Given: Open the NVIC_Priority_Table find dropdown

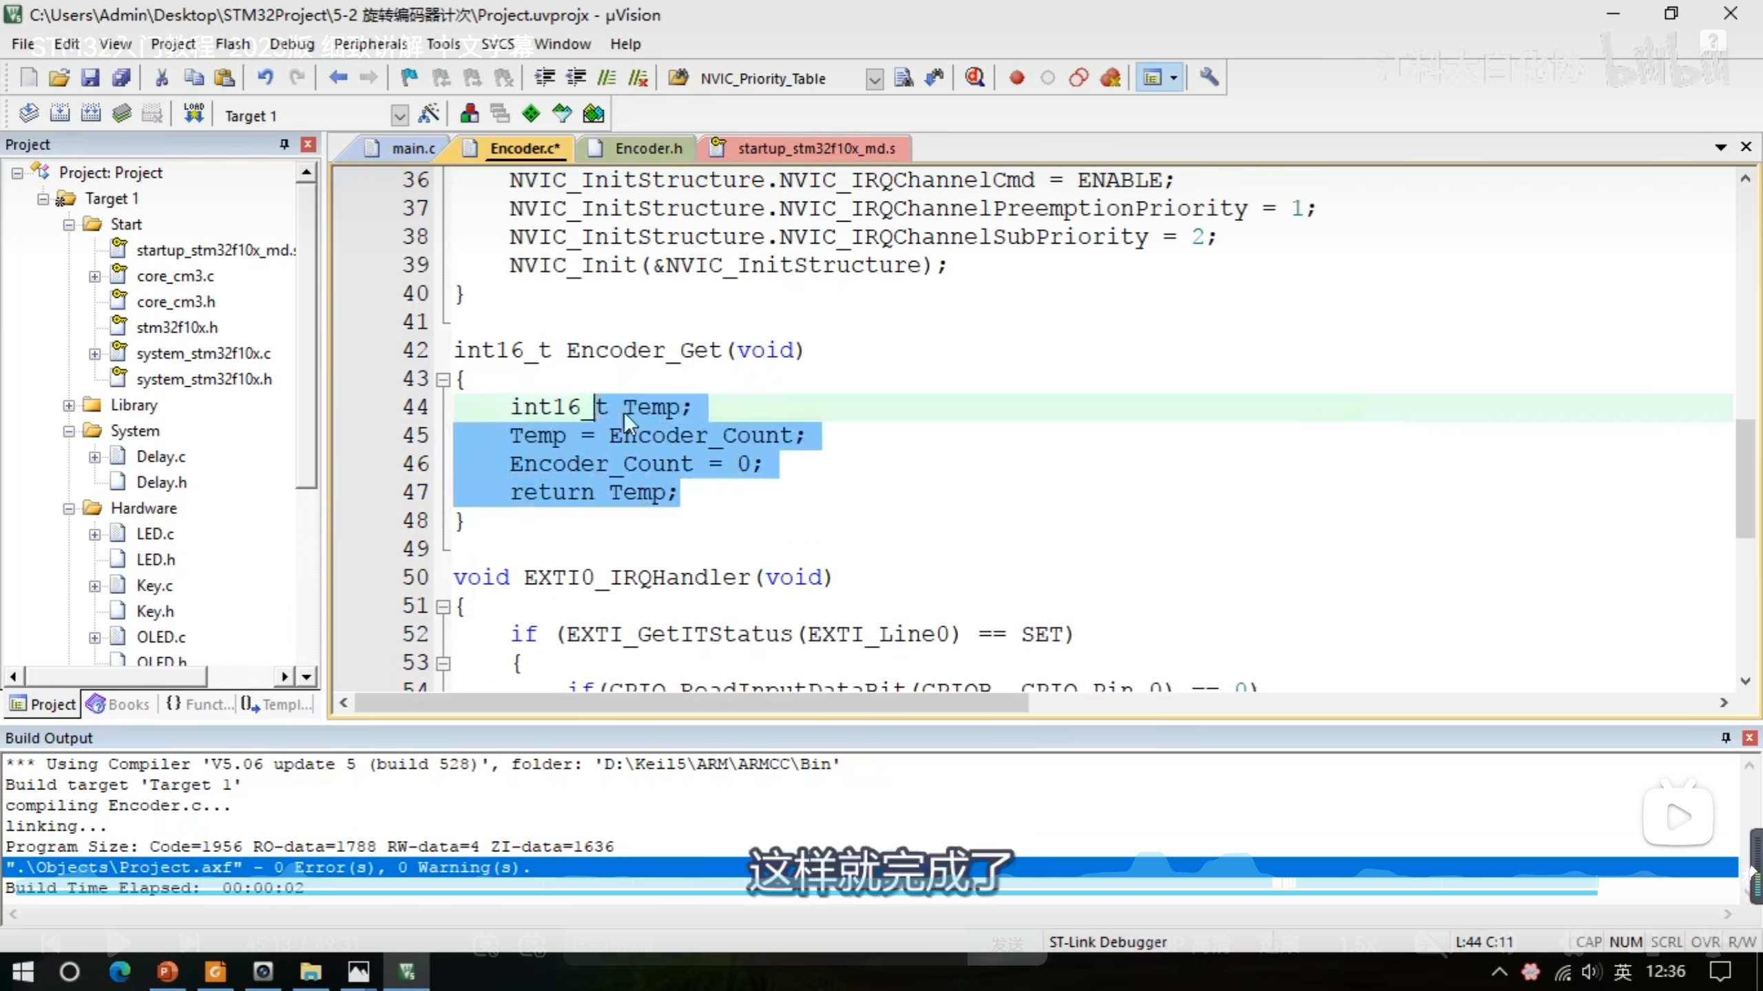Looking at the screenshot, I should (x=874, y=79).
